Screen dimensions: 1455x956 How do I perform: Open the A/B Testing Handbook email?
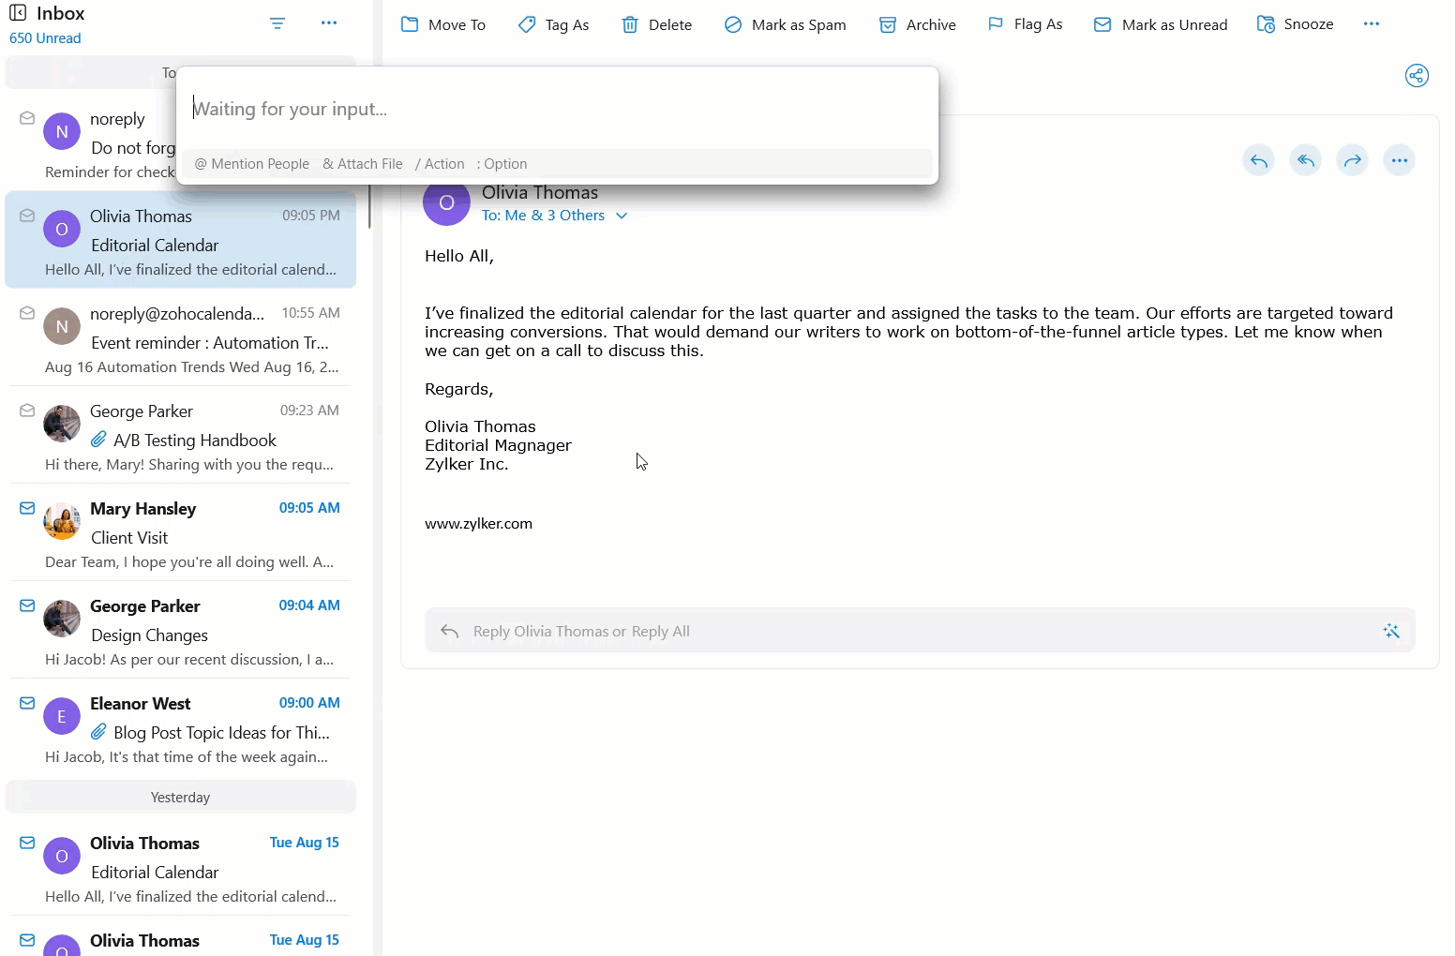click(x=181, y=435)
